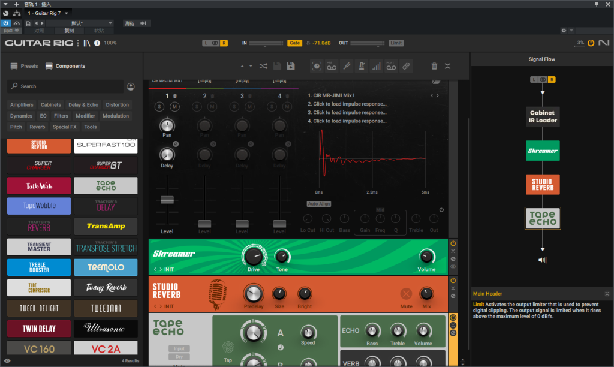Select the Amplifiers category filter
Screen dimensions: 614x367
22,104
